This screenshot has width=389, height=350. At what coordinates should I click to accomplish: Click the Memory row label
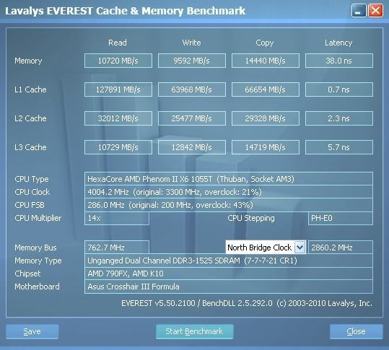click(x=28, y=61)
